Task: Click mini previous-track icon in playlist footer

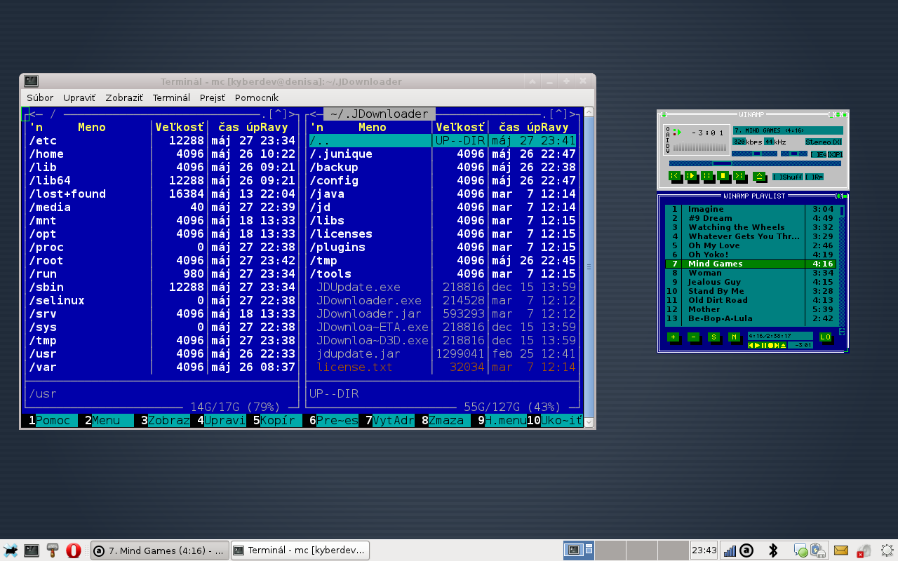Action: (751, 345)
